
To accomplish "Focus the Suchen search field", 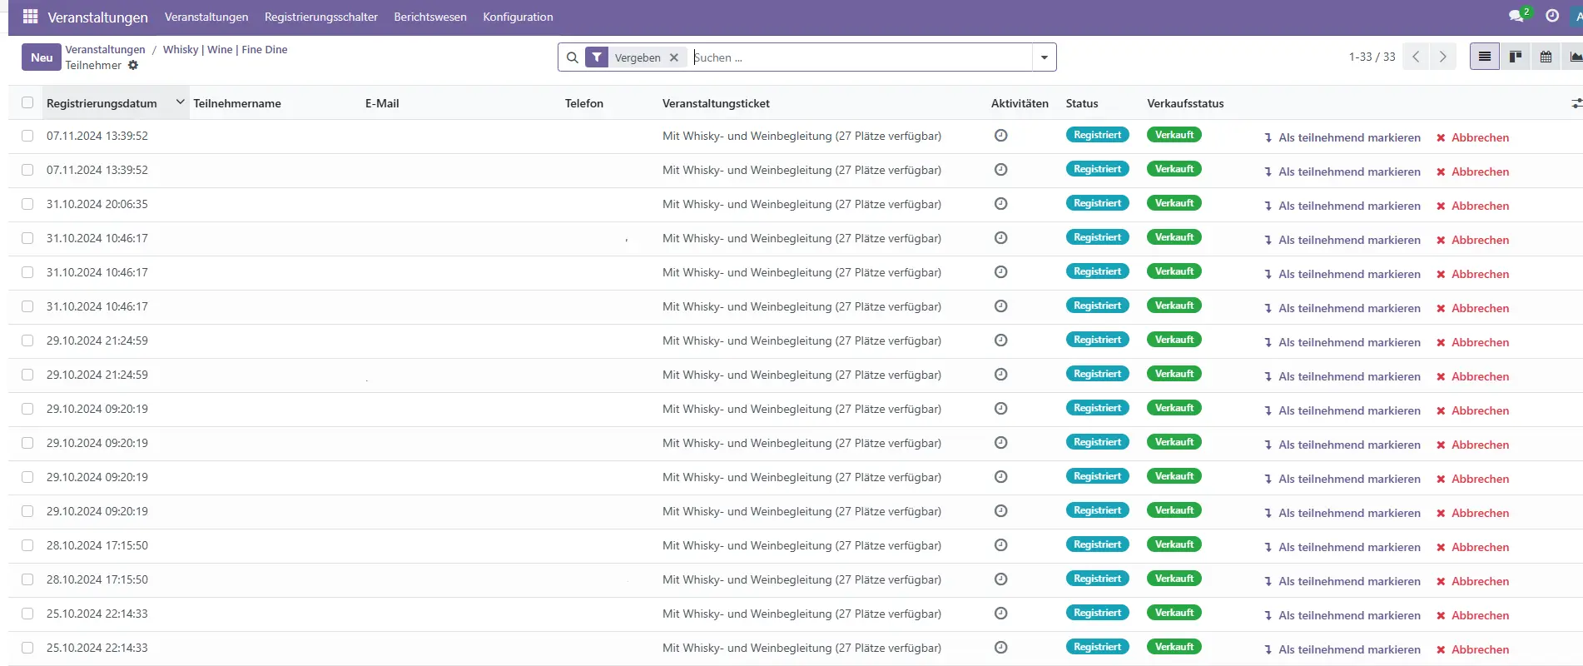I will click(x=861, y=57).
